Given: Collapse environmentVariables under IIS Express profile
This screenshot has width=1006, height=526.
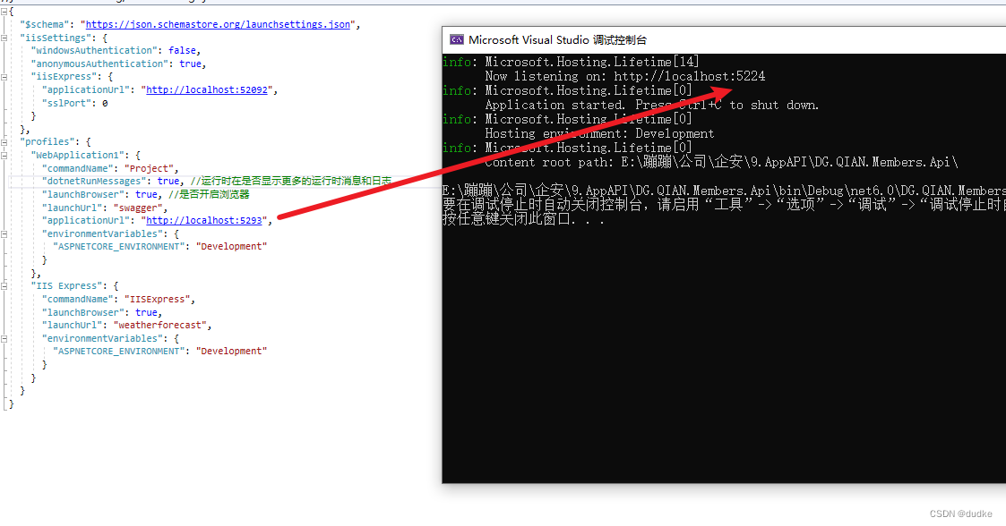Looking at the screenshot, I should [4, 338].
